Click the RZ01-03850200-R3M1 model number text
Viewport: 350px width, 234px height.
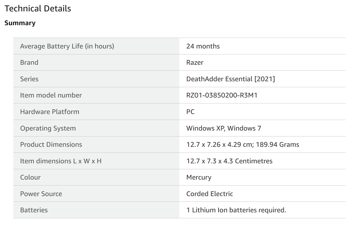222,95
